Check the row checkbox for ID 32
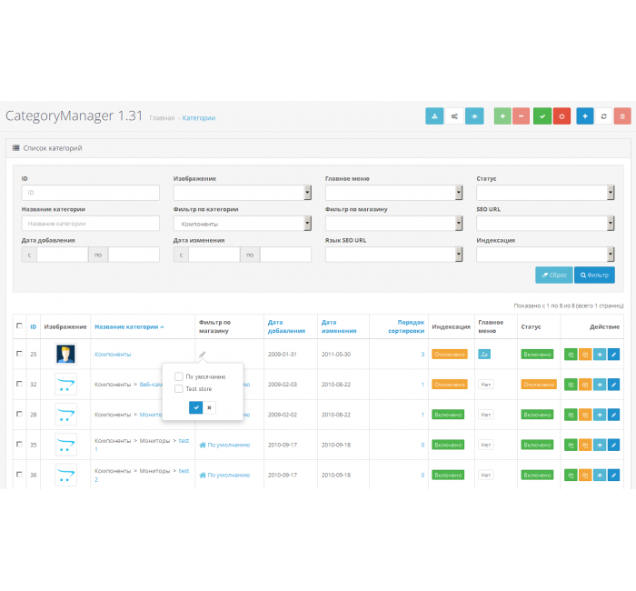Viewport: 636px width, 591px height. [19, 384]
